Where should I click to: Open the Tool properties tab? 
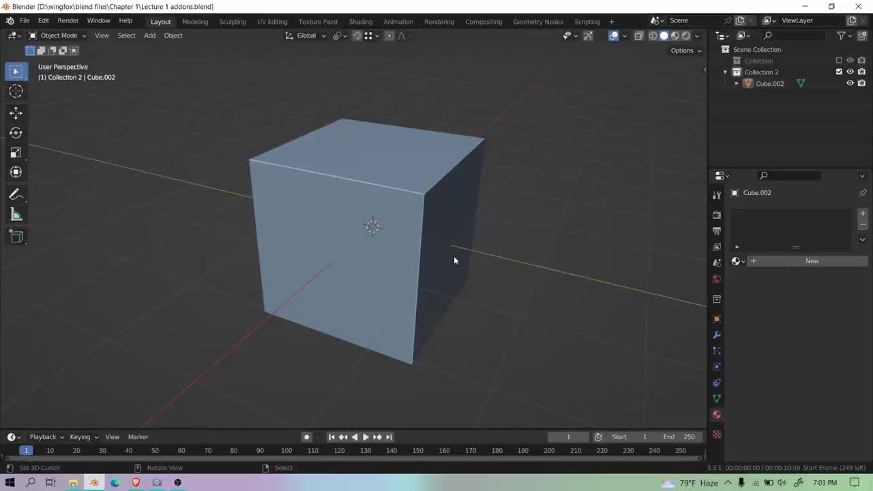point(716,196)
